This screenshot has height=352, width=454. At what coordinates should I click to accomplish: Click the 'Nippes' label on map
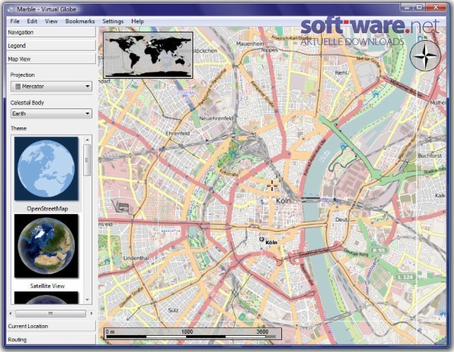(x=269, y=50)
